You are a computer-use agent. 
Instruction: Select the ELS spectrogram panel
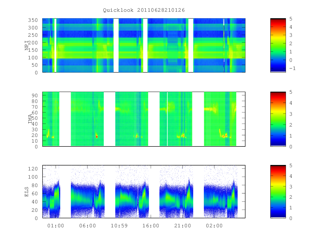pyautogui.click(x=144, y=192)
